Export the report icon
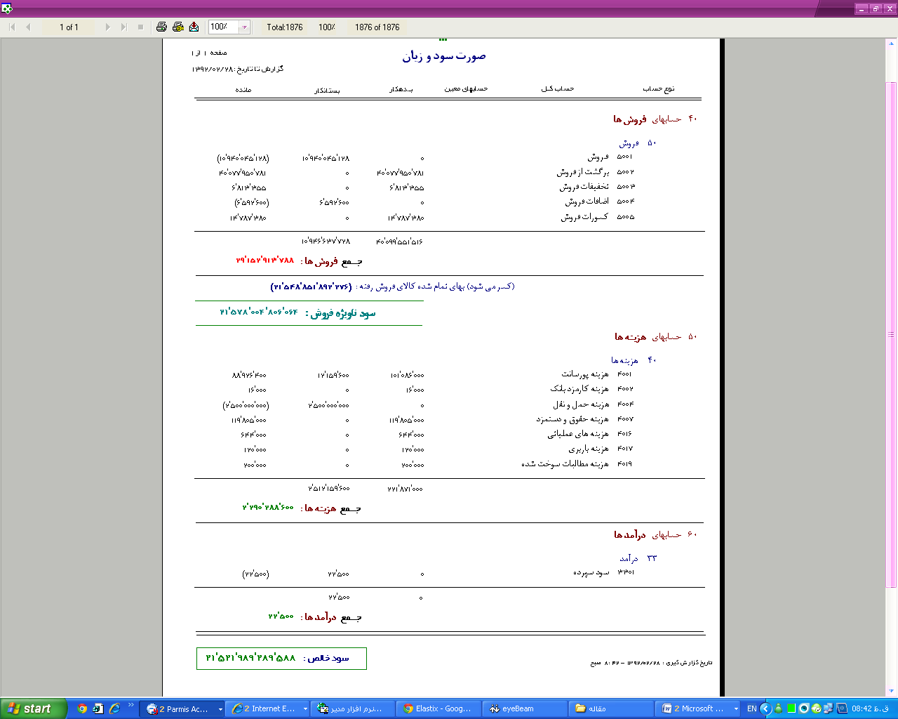The width and height of the screenshot is (898, 719). [x=194, y=27]
